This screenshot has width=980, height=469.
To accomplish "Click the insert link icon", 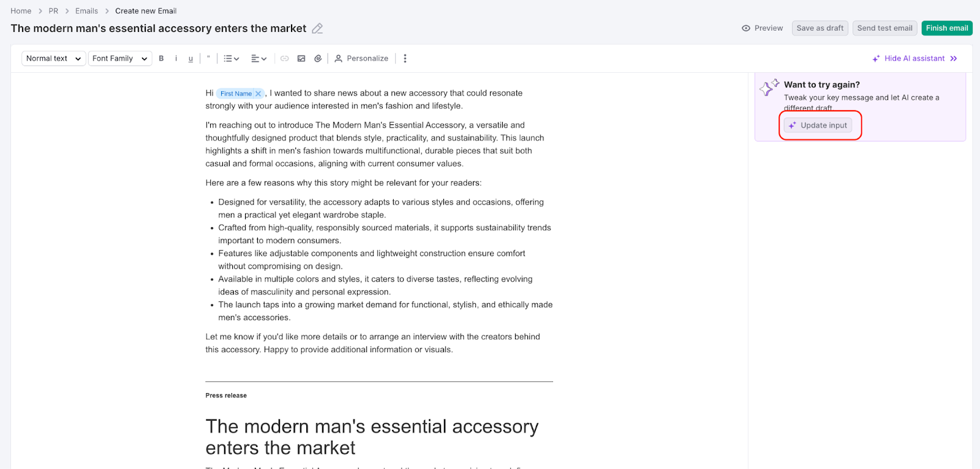I will tap(285, 59).
